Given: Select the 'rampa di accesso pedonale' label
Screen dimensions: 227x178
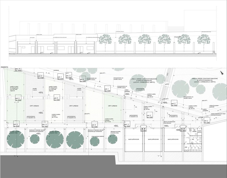Looking at the screenshot, I should 214,106.
